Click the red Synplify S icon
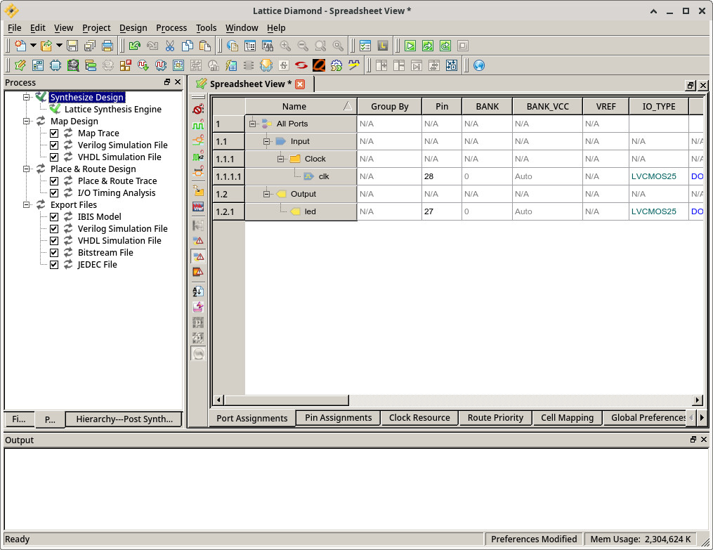The height and width of the screenshot is (550, 713). tap(301, 65)
